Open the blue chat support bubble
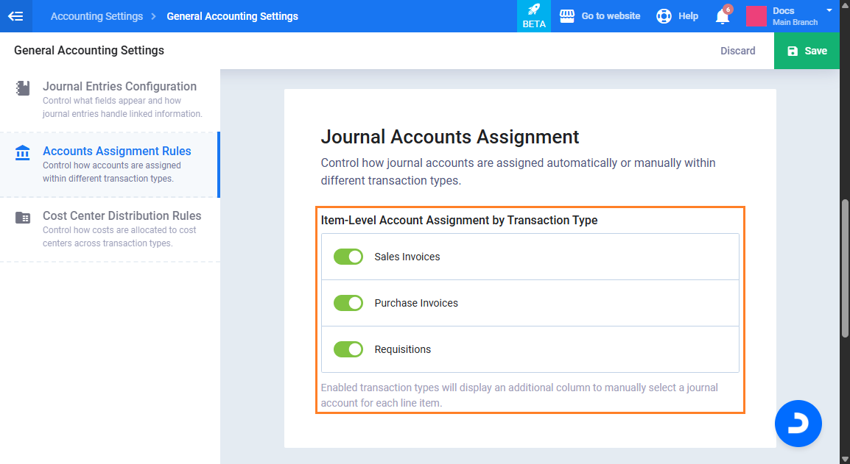 tap(798, 424)
